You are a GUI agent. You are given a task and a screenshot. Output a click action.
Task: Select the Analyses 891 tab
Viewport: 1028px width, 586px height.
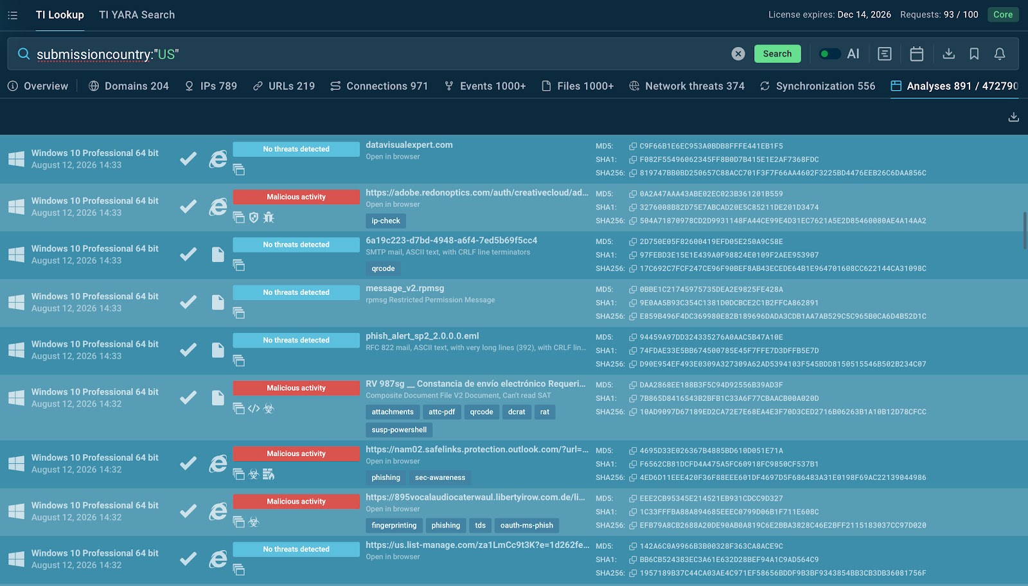tap(954, 86)
